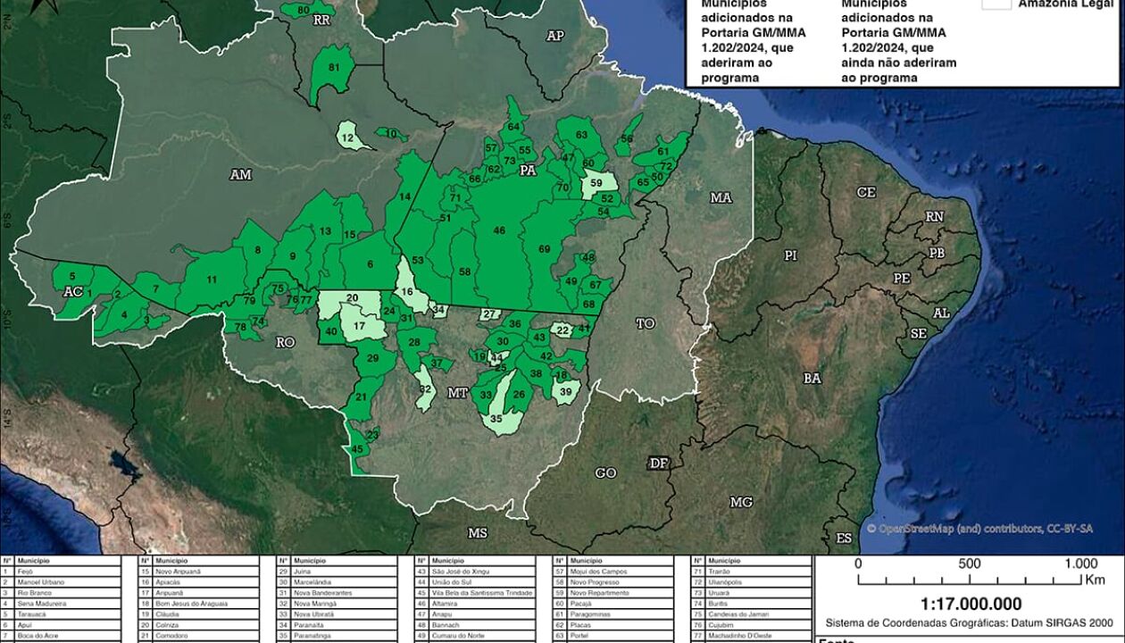The width and height of the screenshot is (1125, 643).
Task: Select municipality 81 in Roraima
Action: (334, 68)
